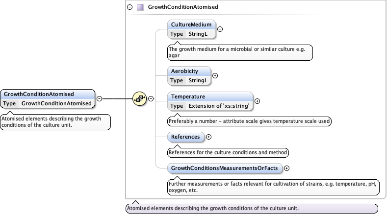
Task: Expand the GrowthConditionsMeasurementsOrFacts element
Action: coord(287,168)
